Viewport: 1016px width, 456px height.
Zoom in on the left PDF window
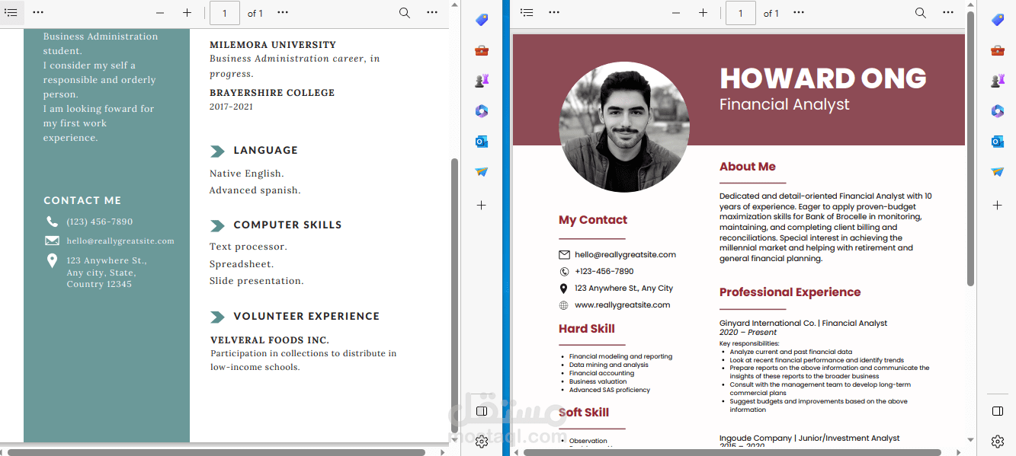(x=187, y=13)
